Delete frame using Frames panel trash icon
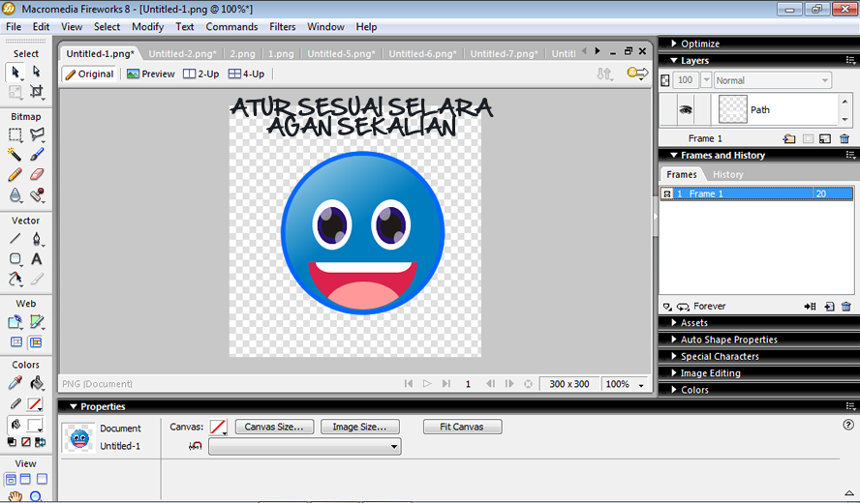860x503 pixels. tap(846, 307)
